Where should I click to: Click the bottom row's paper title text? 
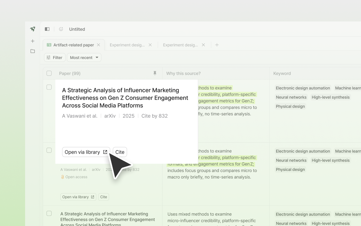[x=108, y=220]
